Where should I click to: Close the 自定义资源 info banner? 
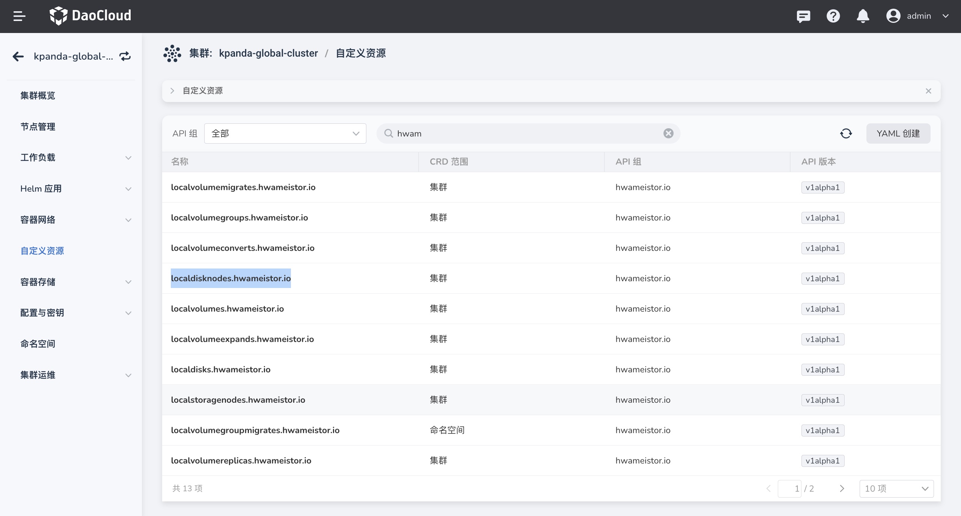[928, 91]
